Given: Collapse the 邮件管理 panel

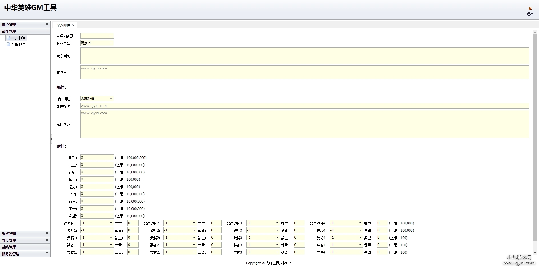Looking at the screenshot, I should click(47, 31).
